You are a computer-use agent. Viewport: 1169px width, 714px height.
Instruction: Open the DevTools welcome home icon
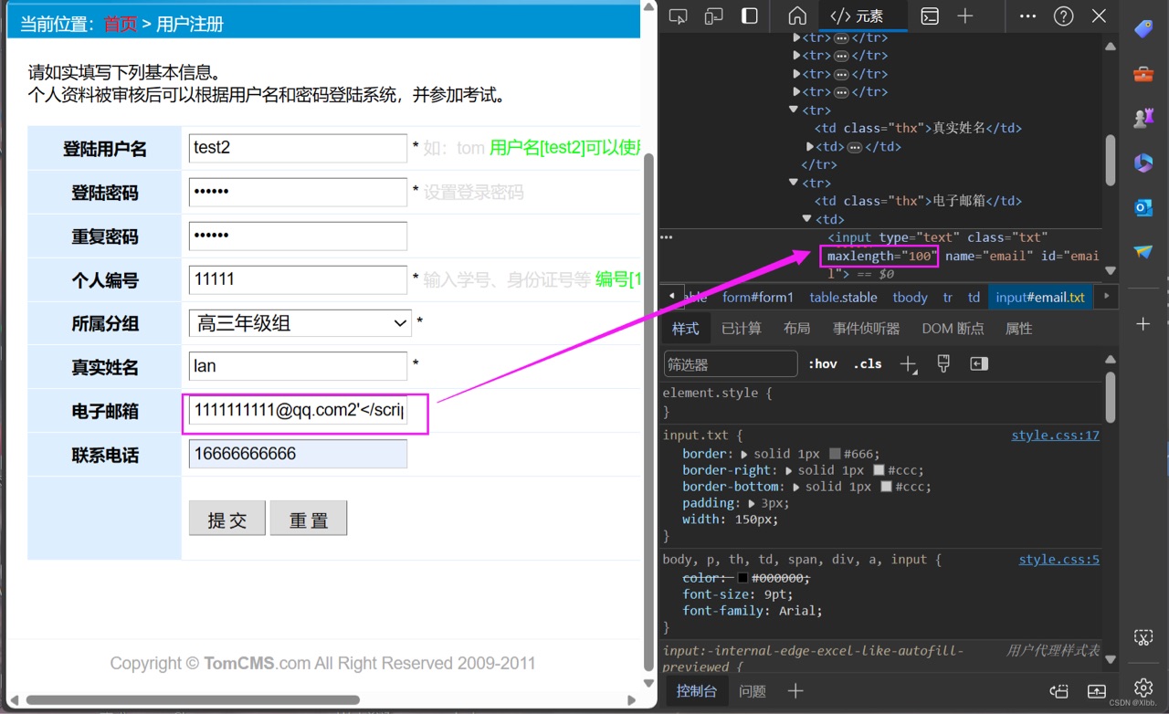[x=797, y=16]
